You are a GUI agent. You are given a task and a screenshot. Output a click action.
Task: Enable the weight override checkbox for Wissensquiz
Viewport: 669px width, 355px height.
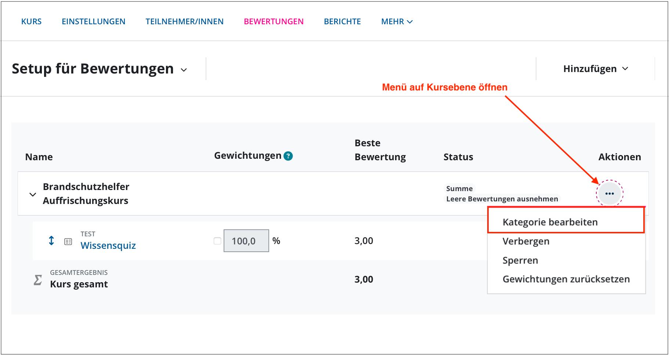217,240
